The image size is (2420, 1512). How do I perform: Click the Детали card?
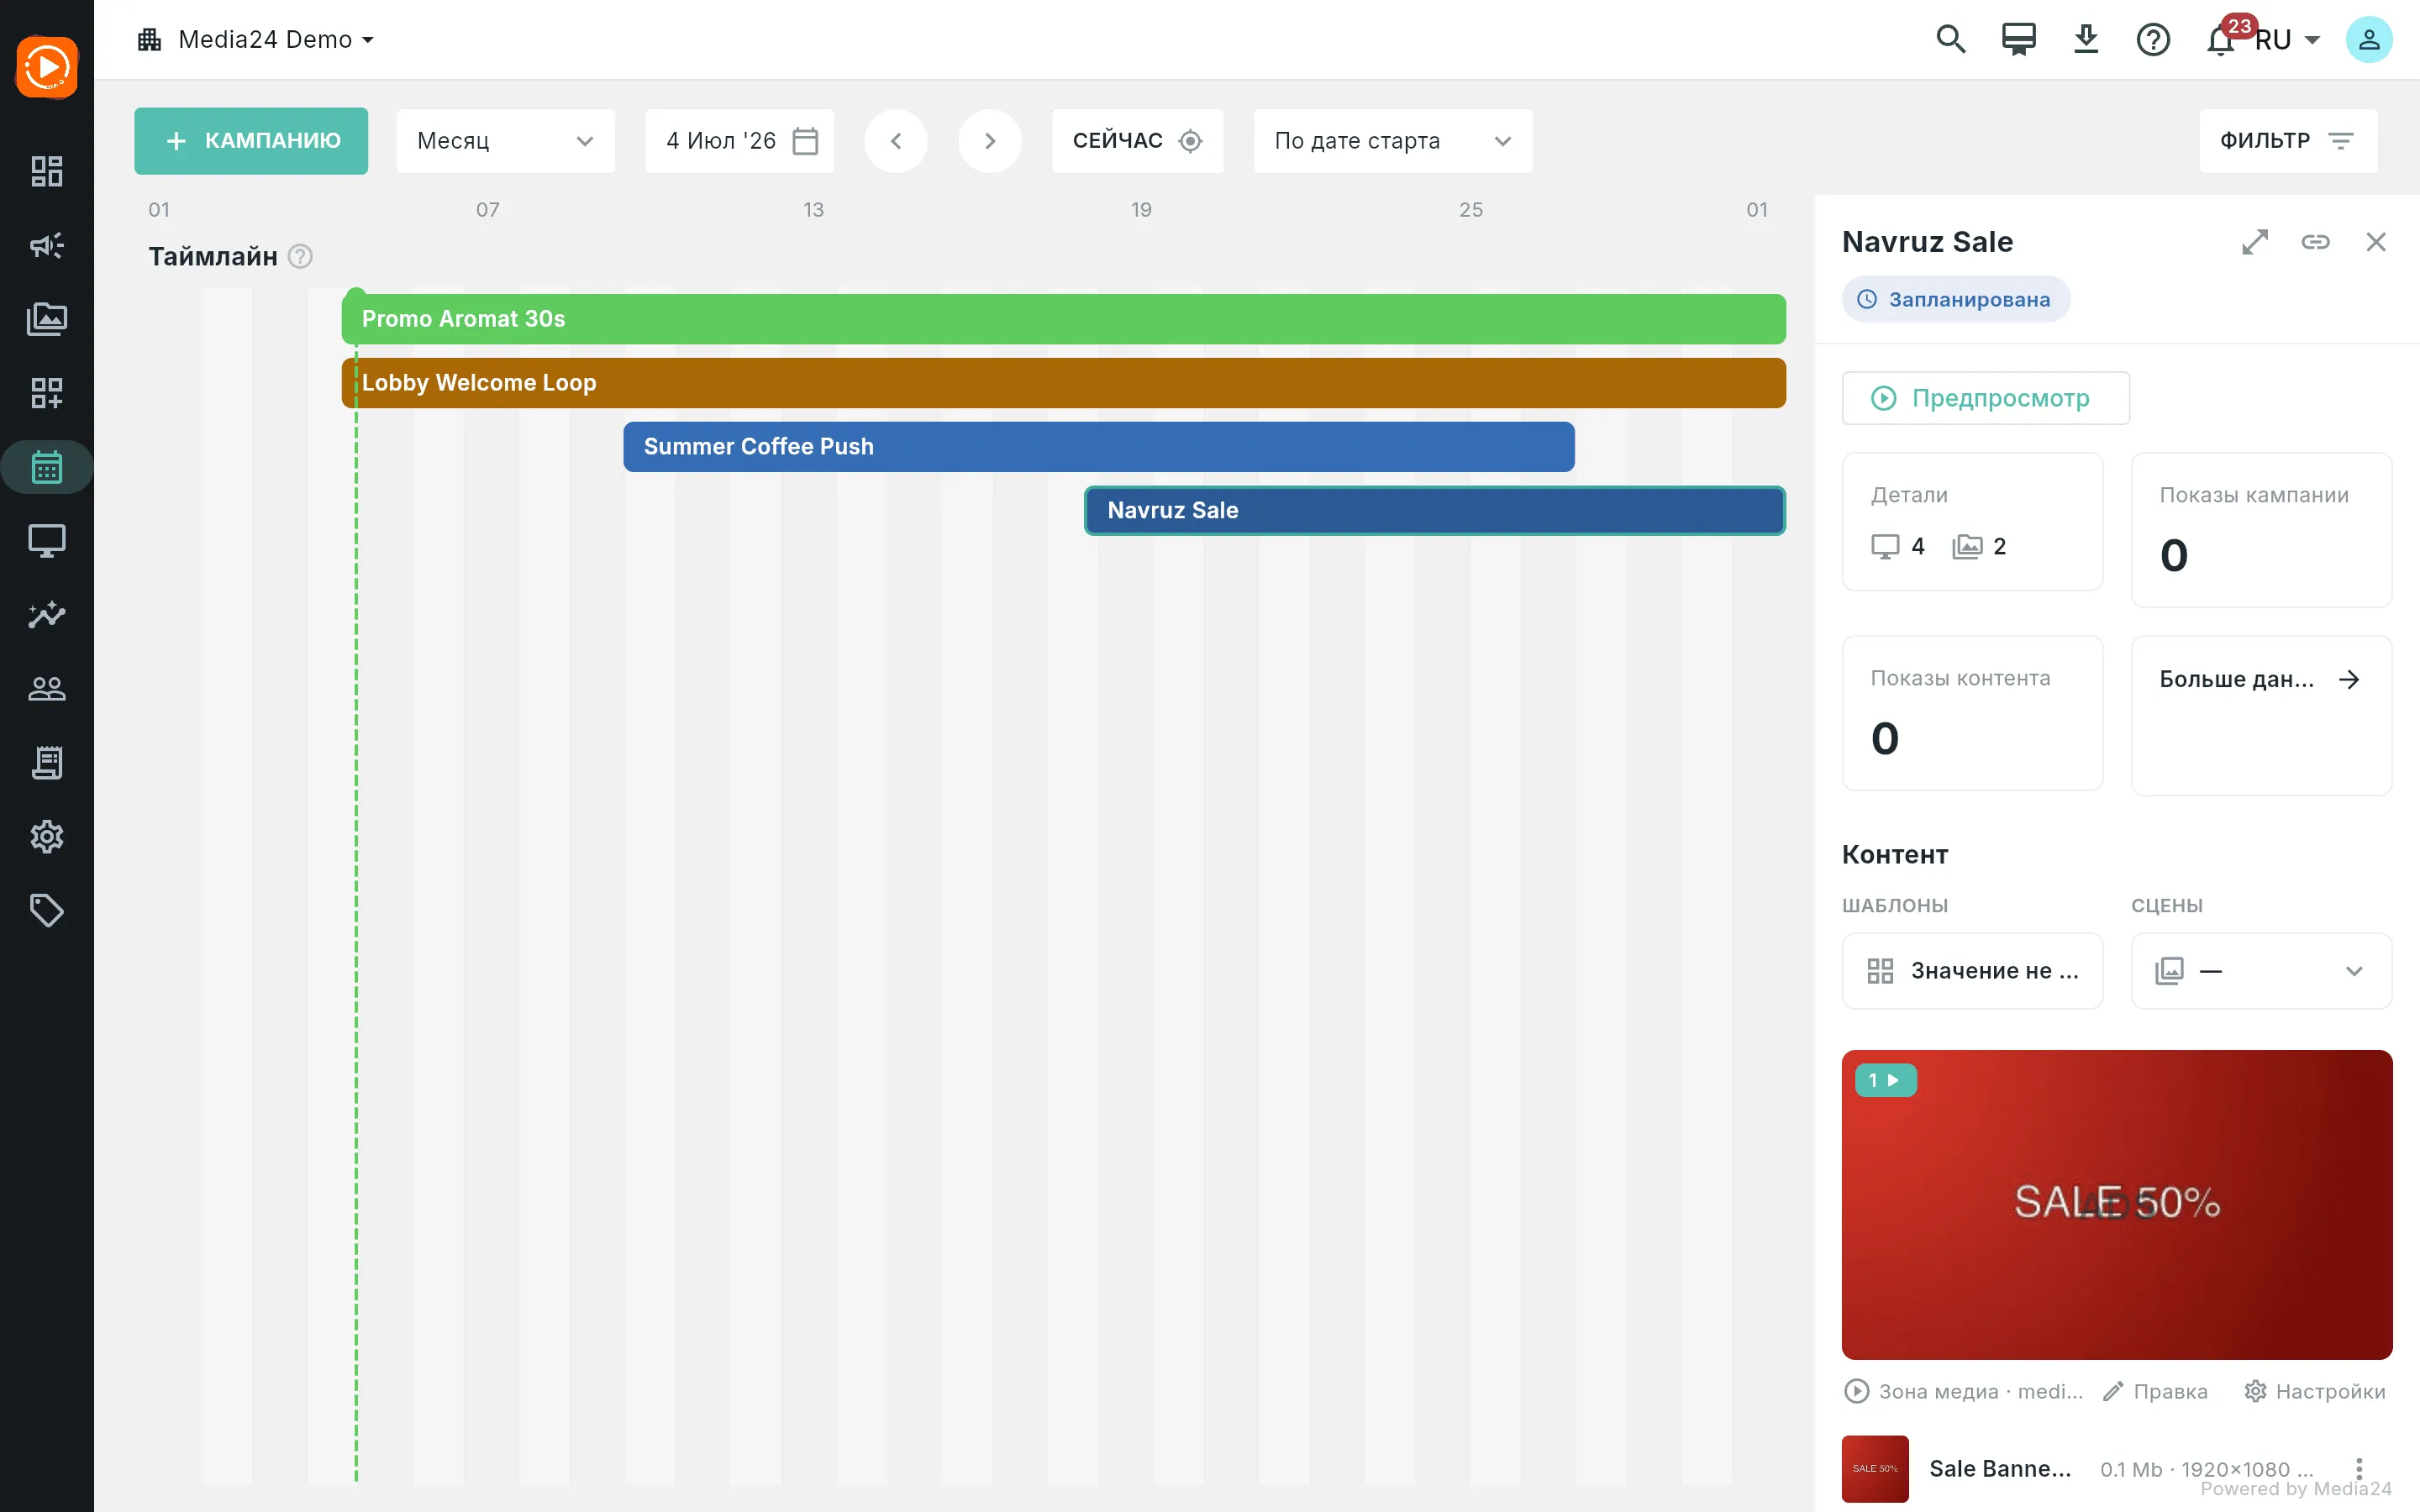click(x=1972, y=522)
